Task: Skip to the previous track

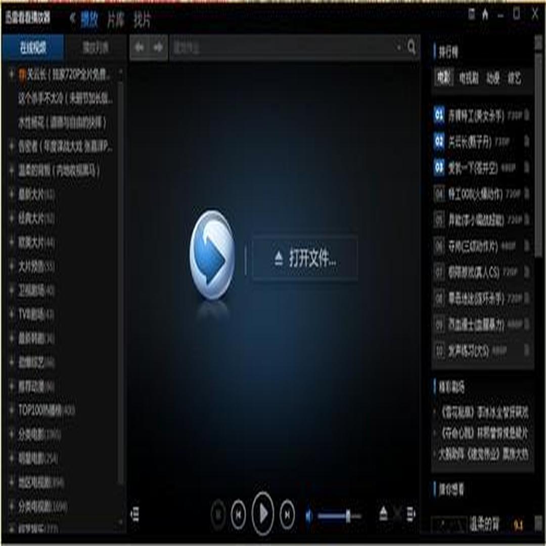Action: (239, 514)
